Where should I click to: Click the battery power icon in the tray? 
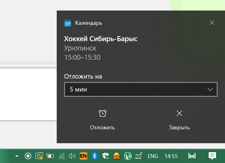pos(50,156)
